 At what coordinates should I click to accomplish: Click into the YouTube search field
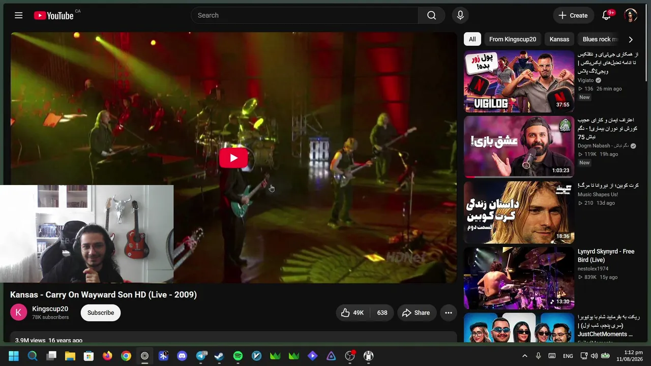click(x=305, y=15)
